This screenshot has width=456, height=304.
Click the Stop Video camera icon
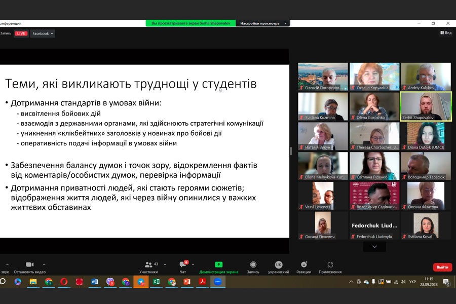29,264
